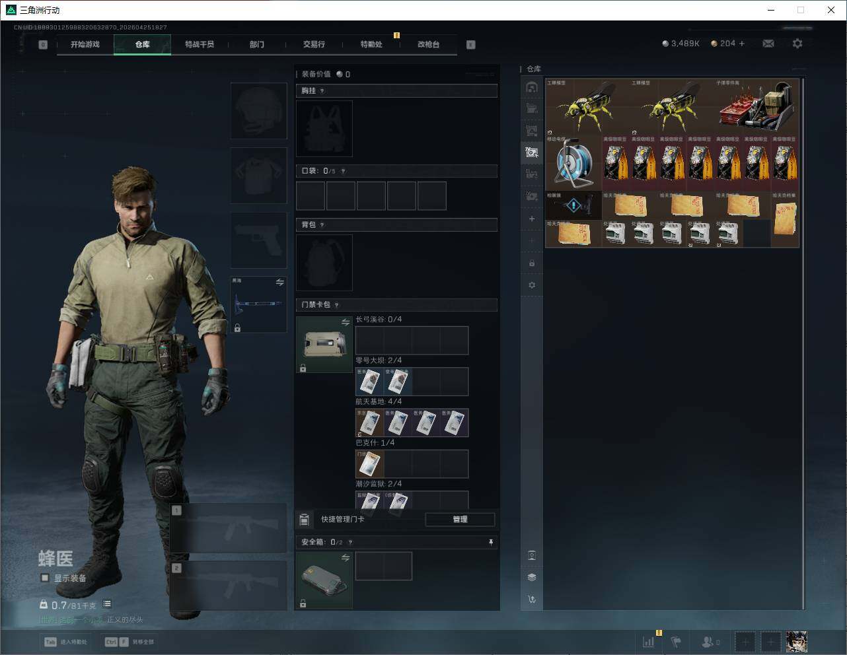The width and height of the screenshot is (847, 655).
Task: Select the empty helmet slot
Action: (x=258, y=110)
